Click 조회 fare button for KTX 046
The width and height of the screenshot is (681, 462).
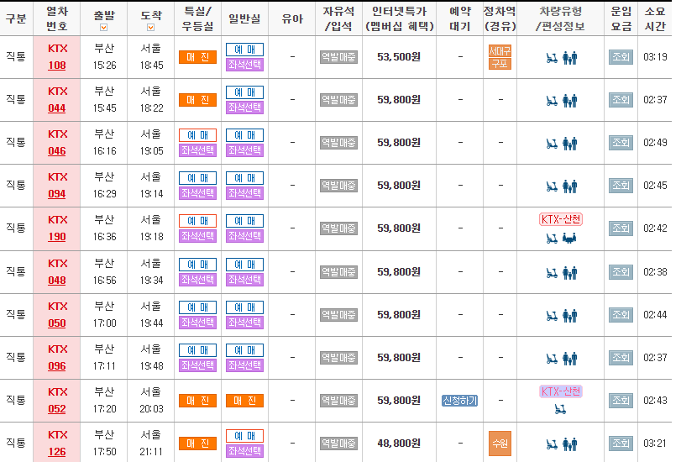(621, 143)
